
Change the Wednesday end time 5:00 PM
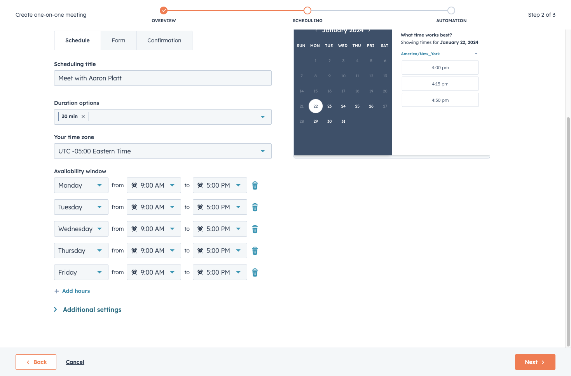pyautogui.click(x=220, y=229)
